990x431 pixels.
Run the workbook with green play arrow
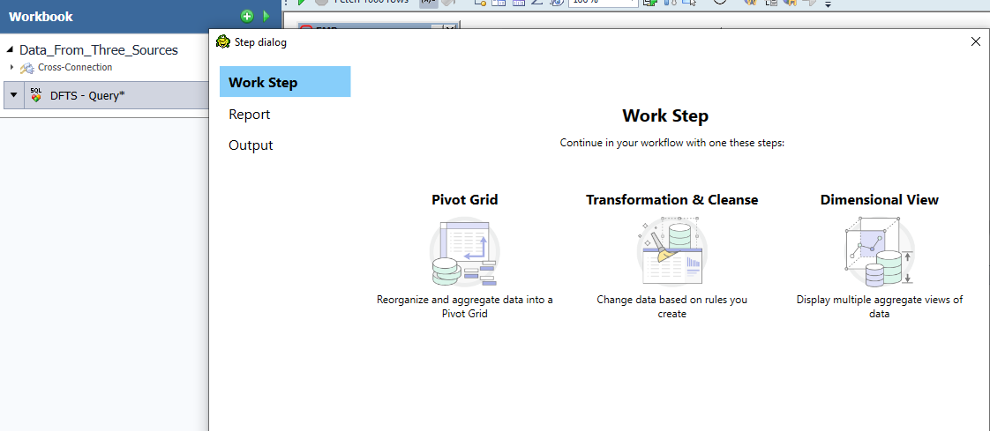(x=266, y=17)
